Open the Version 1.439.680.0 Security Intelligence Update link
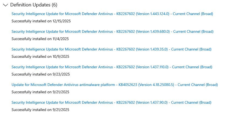The width and height of the screenshot is (246, 115). (x=112, y=31)
